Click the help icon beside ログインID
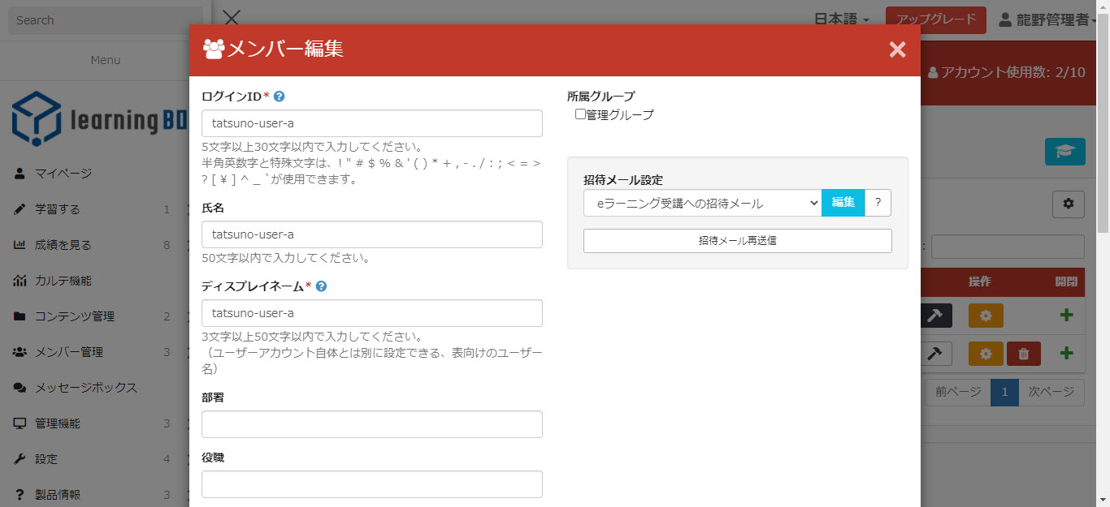The image size is (1110, 507). (x=279, y=97)
